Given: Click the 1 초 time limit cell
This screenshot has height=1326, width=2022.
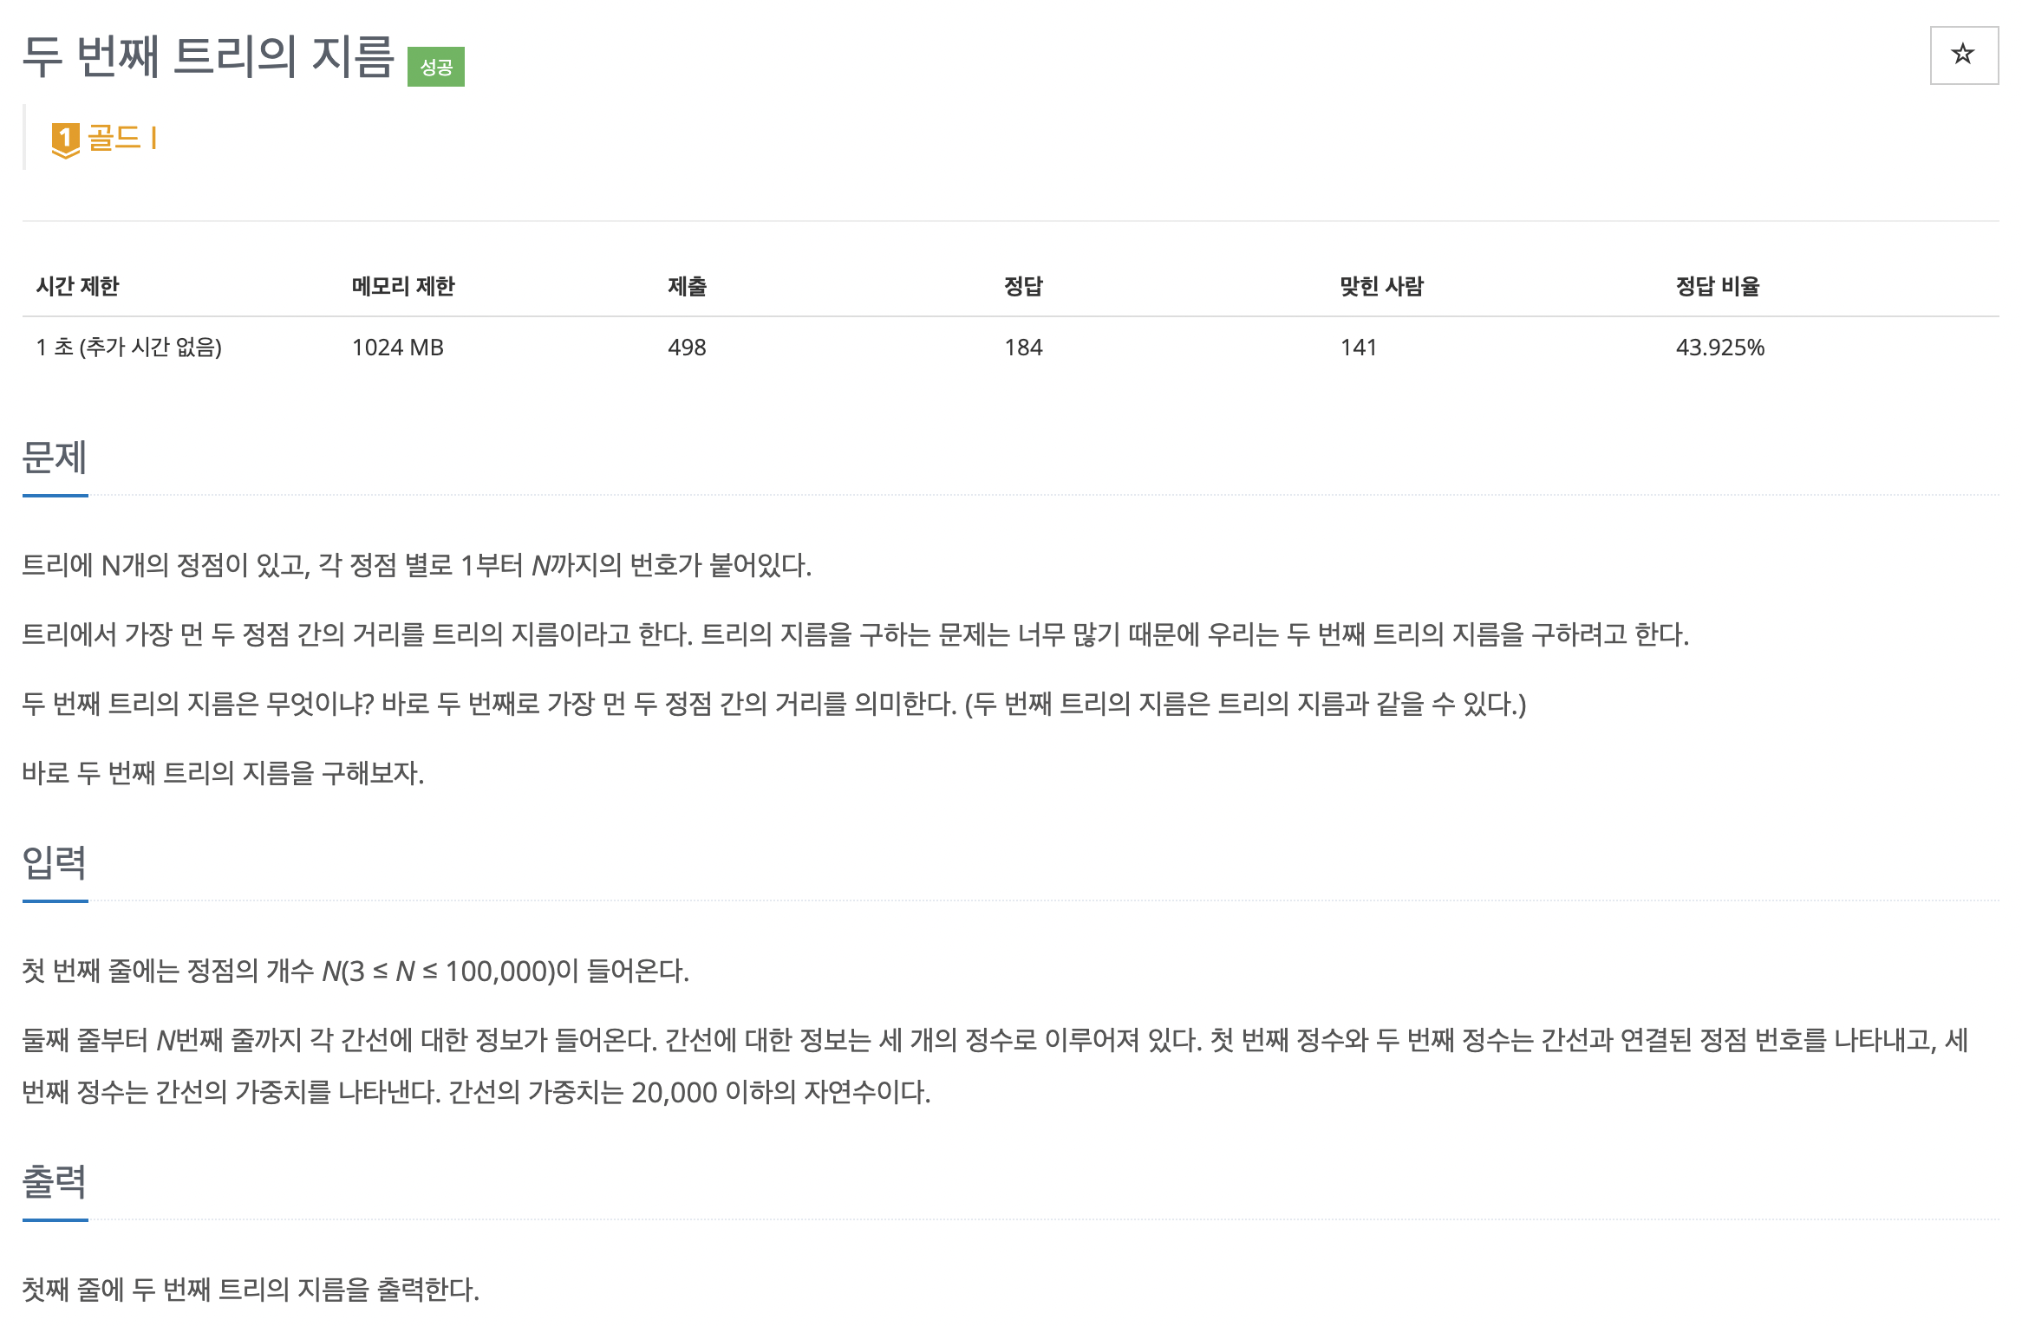Looking at the screenshot, I should tap(128, 348).
